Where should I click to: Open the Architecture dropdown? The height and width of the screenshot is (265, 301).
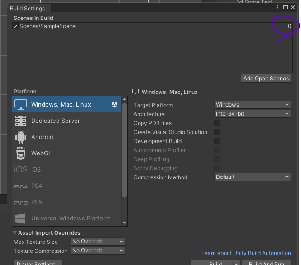pyautogui.click(x=253, y=114)
